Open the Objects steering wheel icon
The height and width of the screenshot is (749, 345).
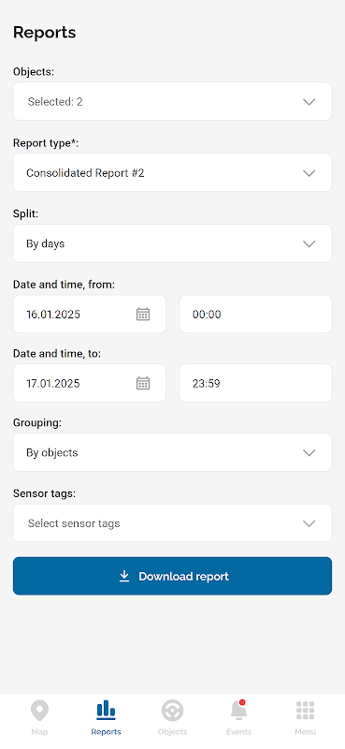(172, 711)
